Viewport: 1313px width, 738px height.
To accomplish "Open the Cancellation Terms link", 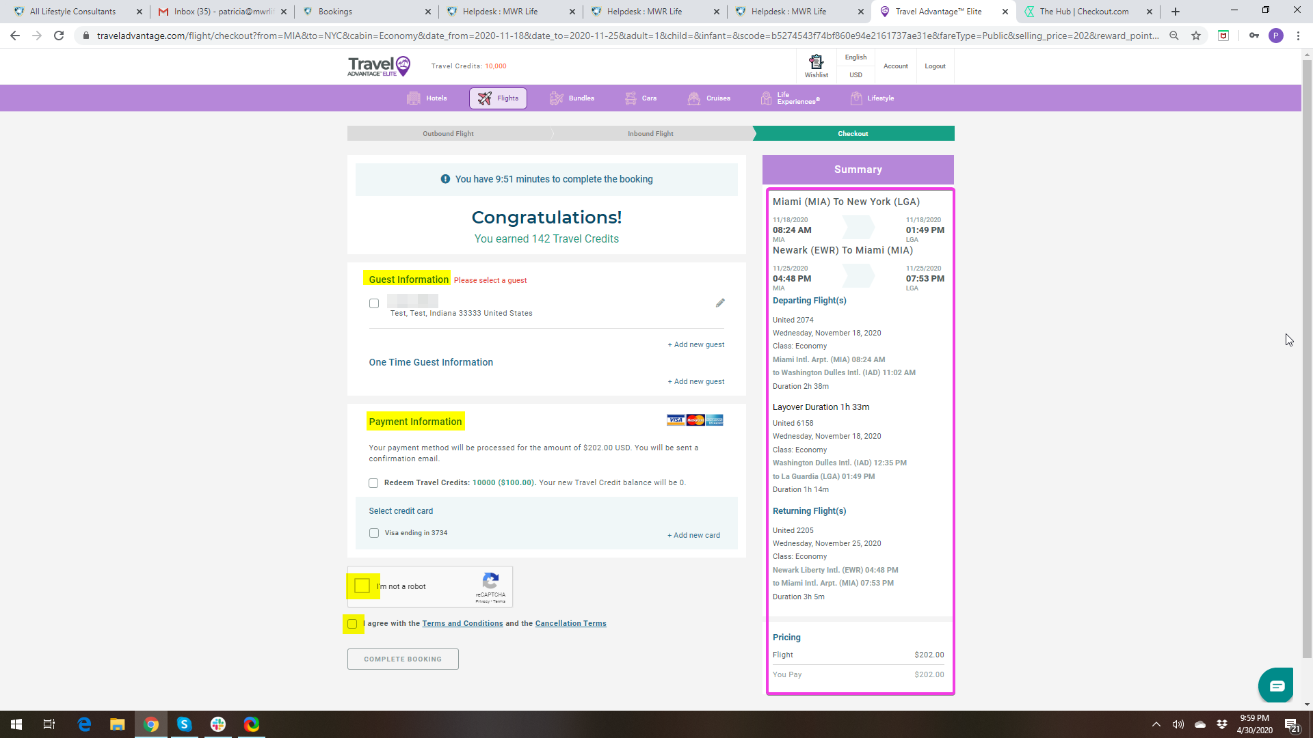I will tap(570, 623).
